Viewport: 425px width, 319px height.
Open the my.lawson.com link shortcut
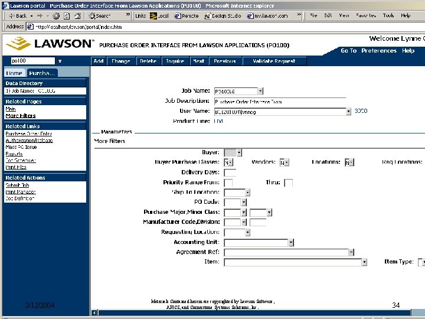pos(267,16)
